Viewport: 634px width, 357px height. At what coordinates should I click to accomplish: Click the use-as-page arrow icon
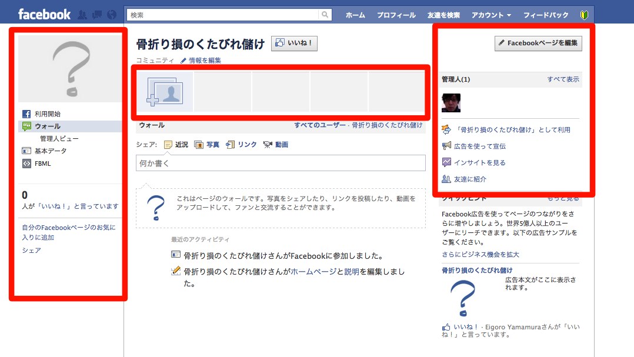446,129
